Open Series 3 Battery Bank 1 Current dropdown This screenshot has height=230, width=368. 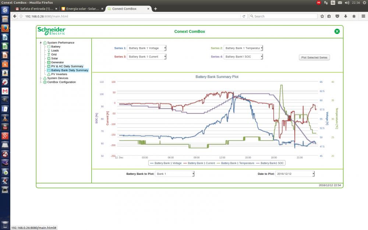[147, 57]
